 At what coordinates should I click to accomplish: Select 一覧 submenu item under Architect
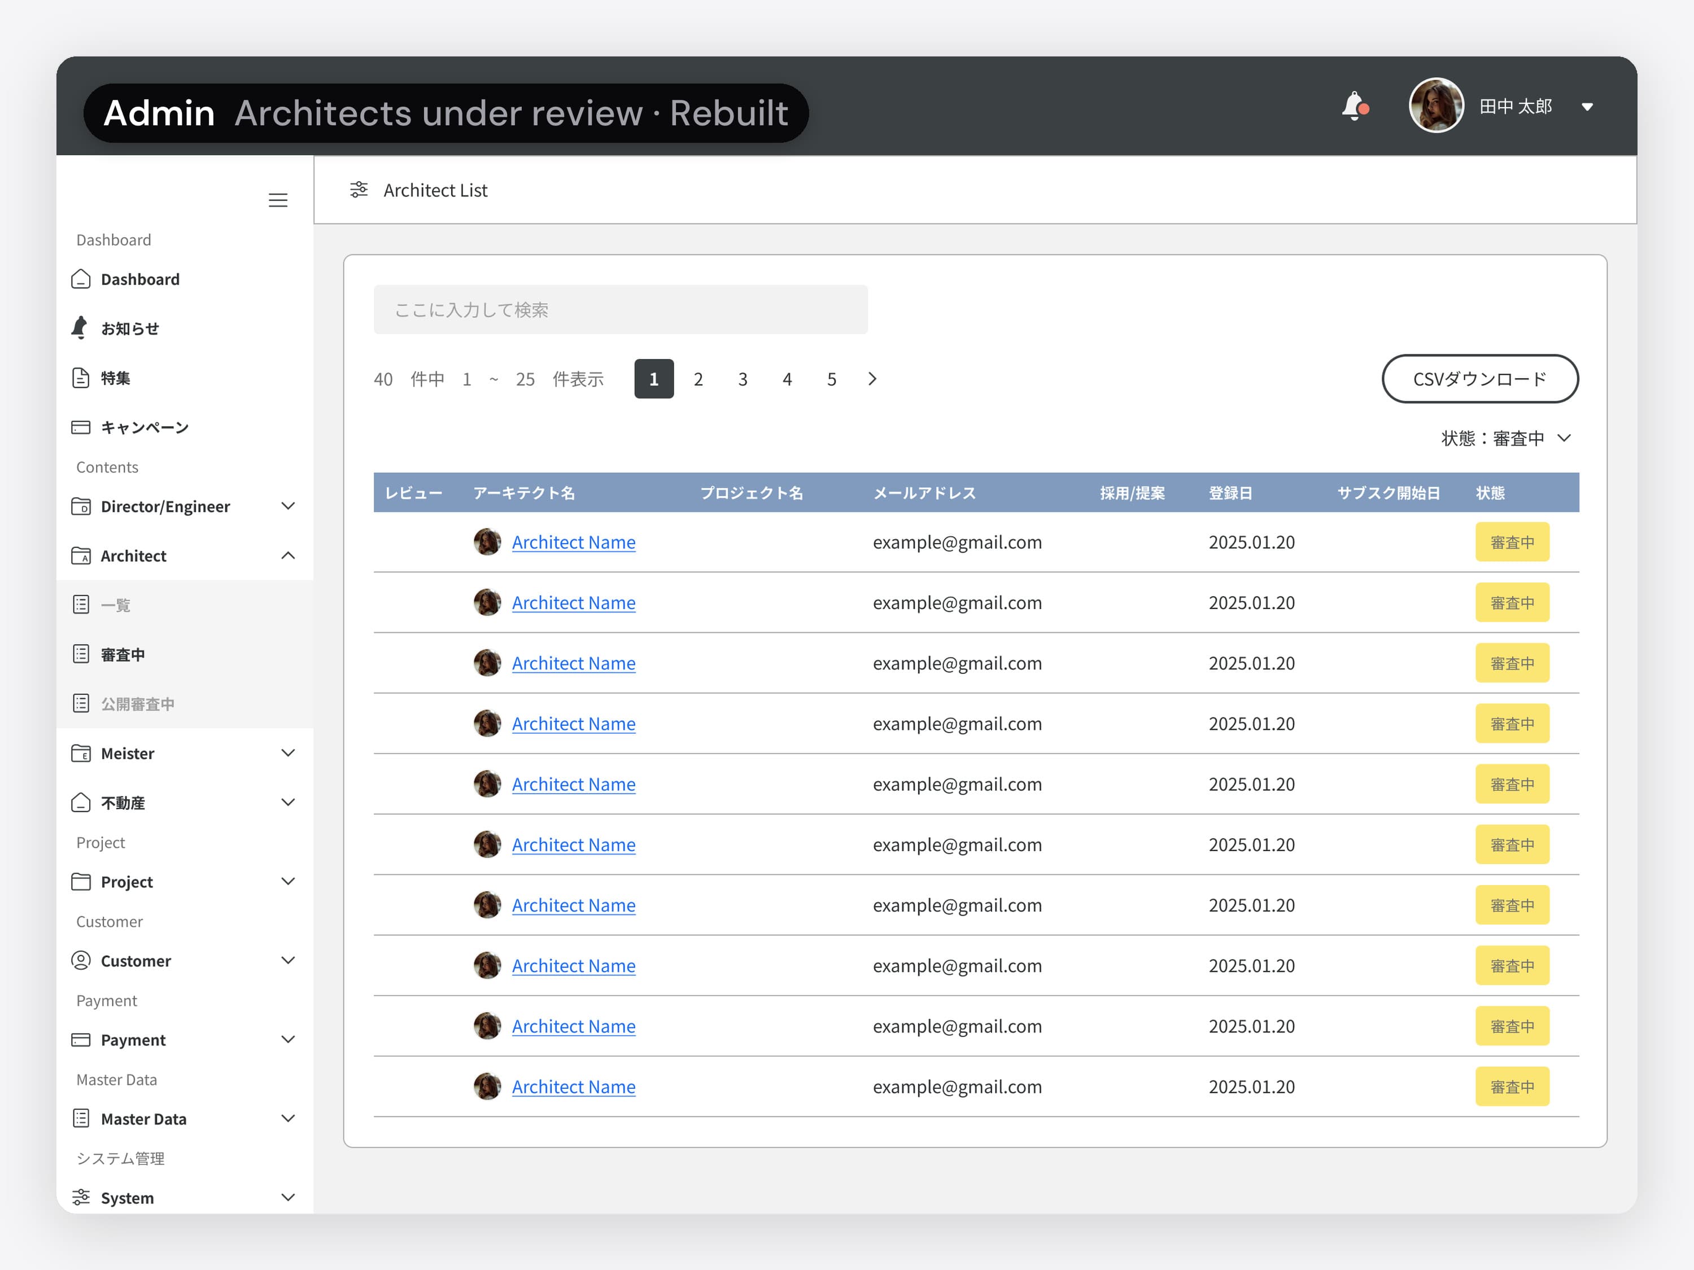click(185, 605)
